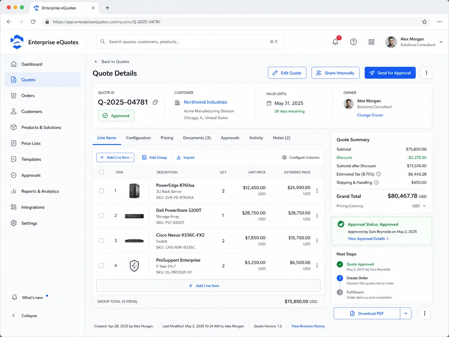Open the Pricing Currency USD dropdown
The height and width of the screenshot is (337, 449).
419,206
